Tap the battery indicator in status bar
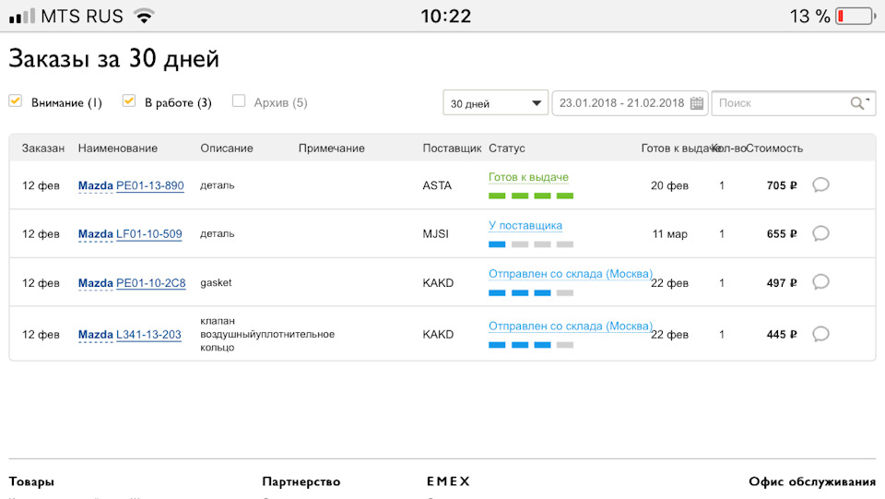Viewport: 885px width, 499px height. pyautogui.click(x=855, y=17)
